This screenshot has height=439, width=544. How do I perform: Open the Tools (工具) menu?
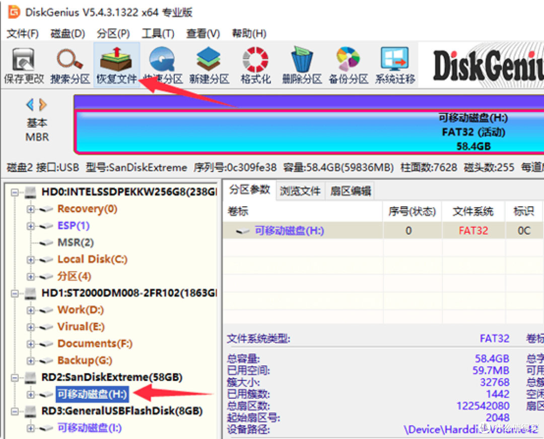pos(158,34)
